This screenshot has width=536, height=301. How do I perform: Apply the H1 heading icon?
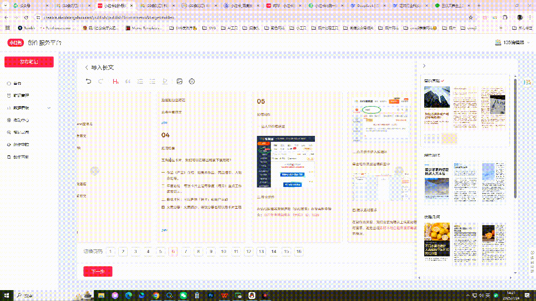115,81
